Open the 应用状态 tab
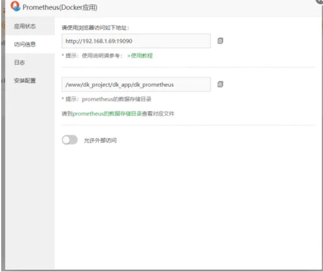The height and width of the screenshot is (272, 323). click(x=30, y=26)
